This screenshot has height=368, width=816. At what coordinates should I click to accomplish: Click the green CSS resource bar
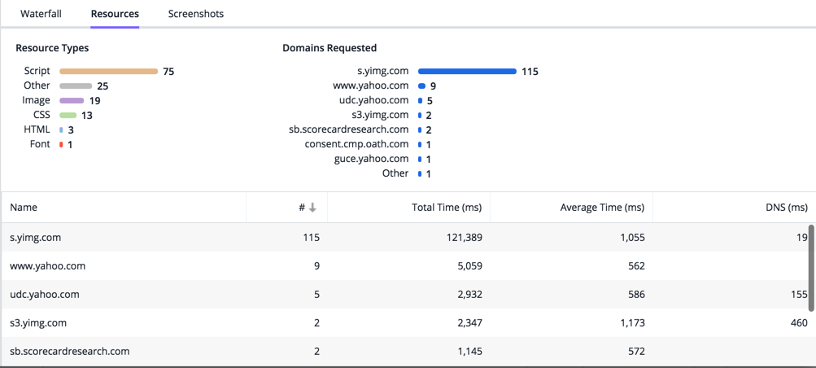tap(68, 115)
